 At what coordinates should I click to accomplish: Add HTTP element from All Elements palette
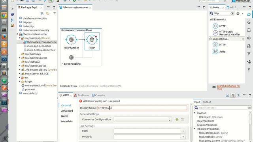[x=219, y=26]
